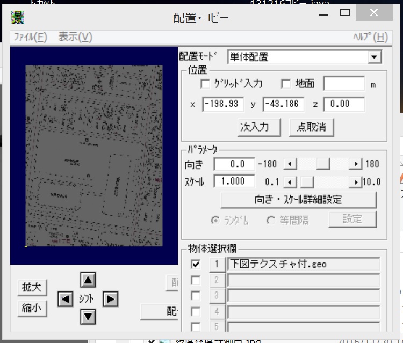Click the 向き slider thumb
The height and width of the screenshot is (343, 403).
point(323,164)
